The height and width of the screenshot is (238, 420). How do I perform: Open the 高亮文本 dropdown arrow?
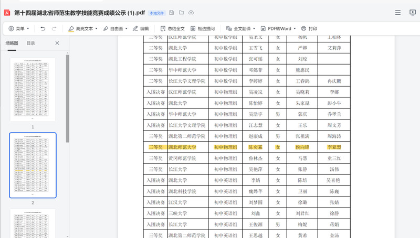(97, 29)
